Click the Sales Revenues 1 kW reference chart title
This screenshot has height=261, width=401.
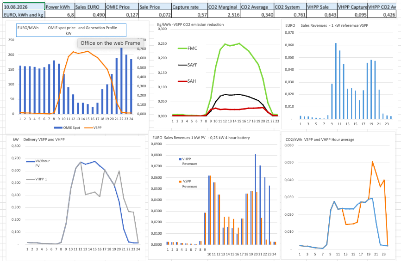[326, 25]
